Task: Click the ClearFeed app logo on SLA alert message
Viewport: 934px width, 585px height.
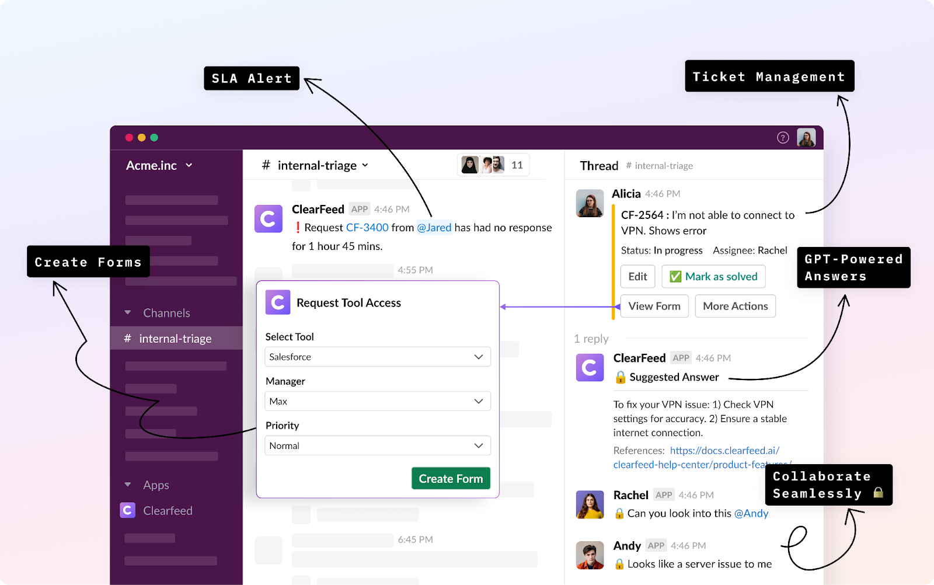Action: point(269,219)
